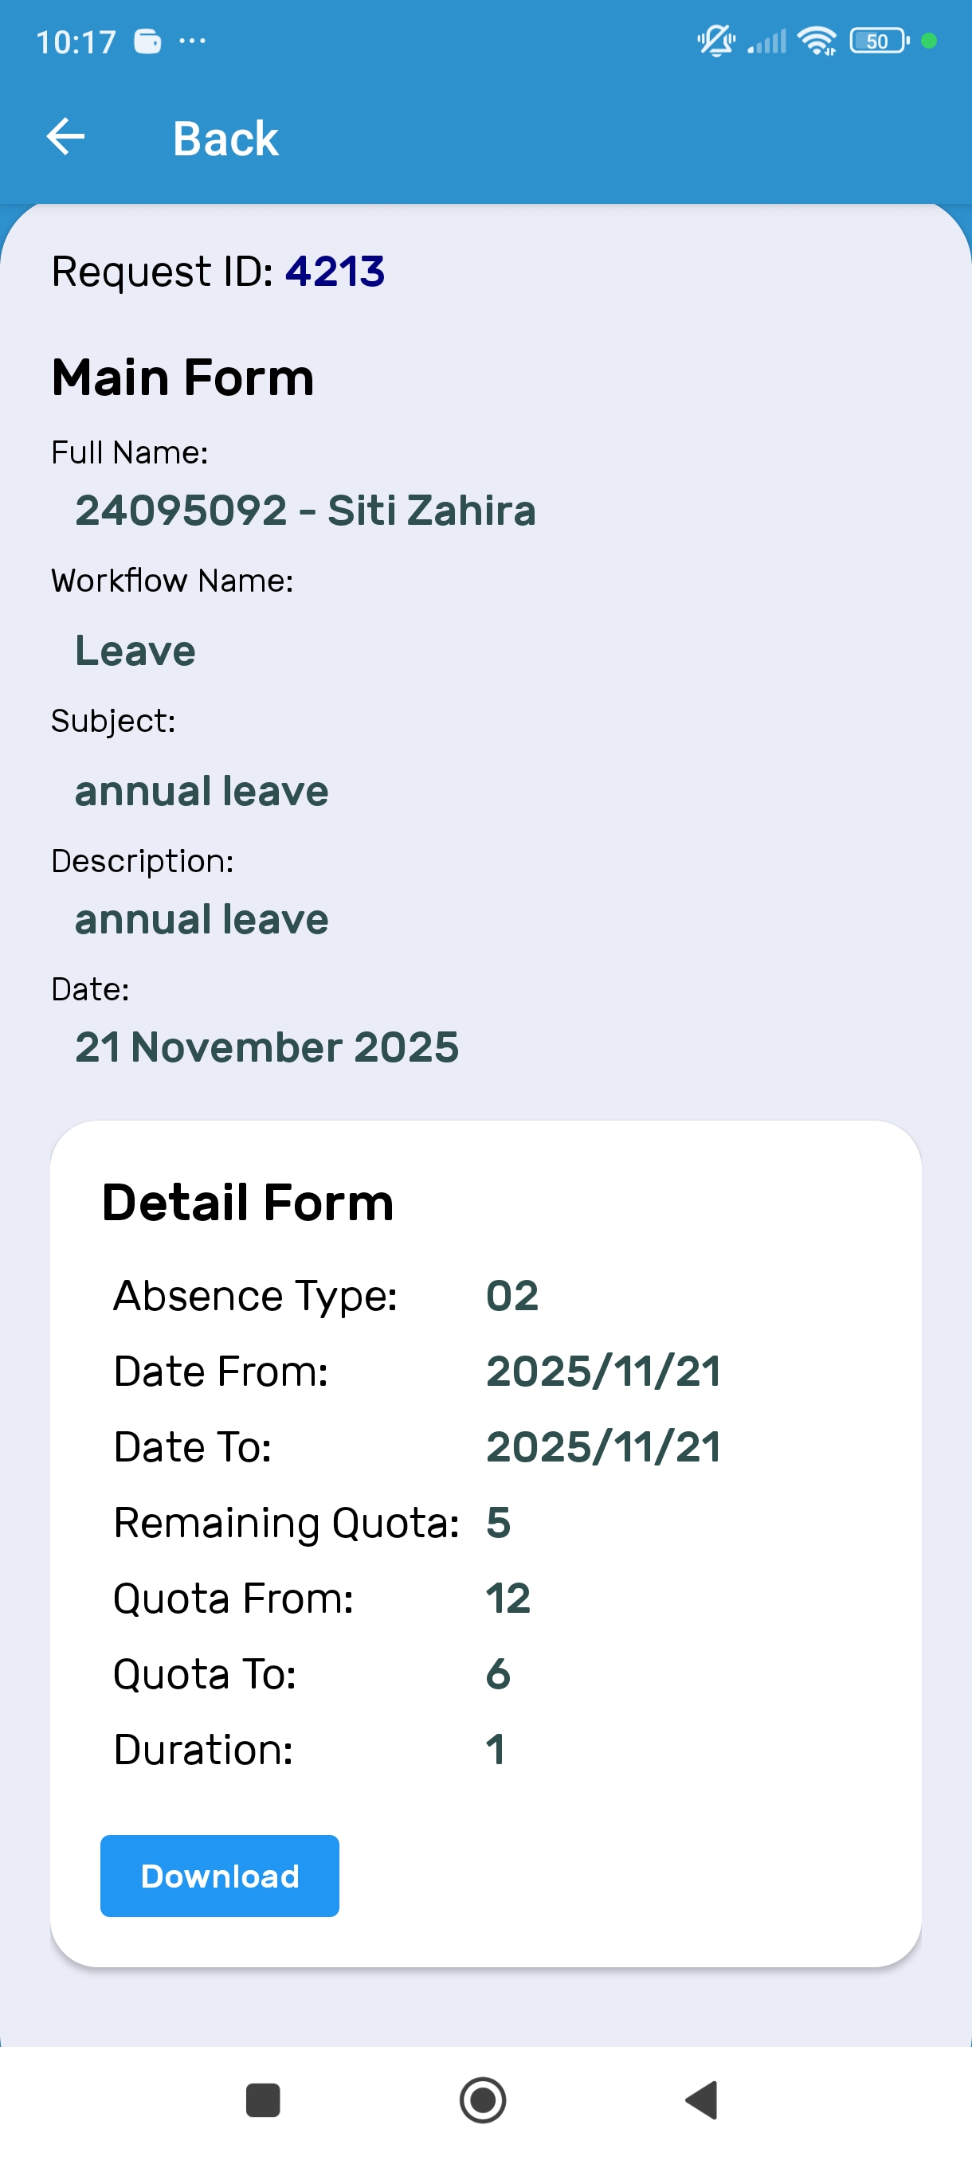Tap the Back title text
Viewport: 972px width, 2160px height.
click(x=225, y=139)
